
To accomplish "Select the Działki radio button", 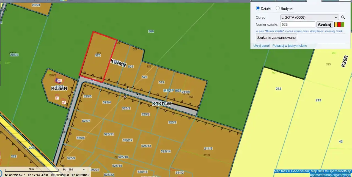I will 258,8.
